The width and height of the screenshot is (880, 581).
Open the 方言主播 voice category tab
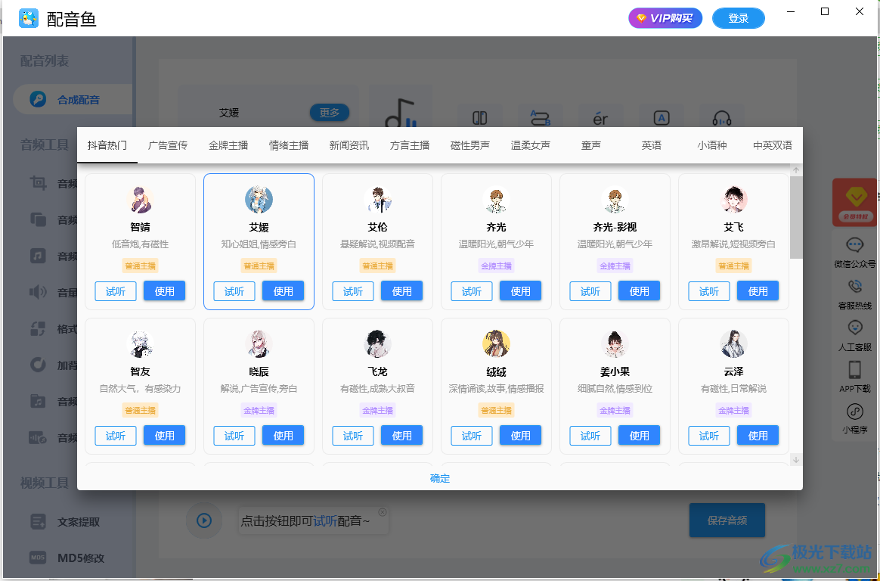pyautogui.click(x=409, y=144)
